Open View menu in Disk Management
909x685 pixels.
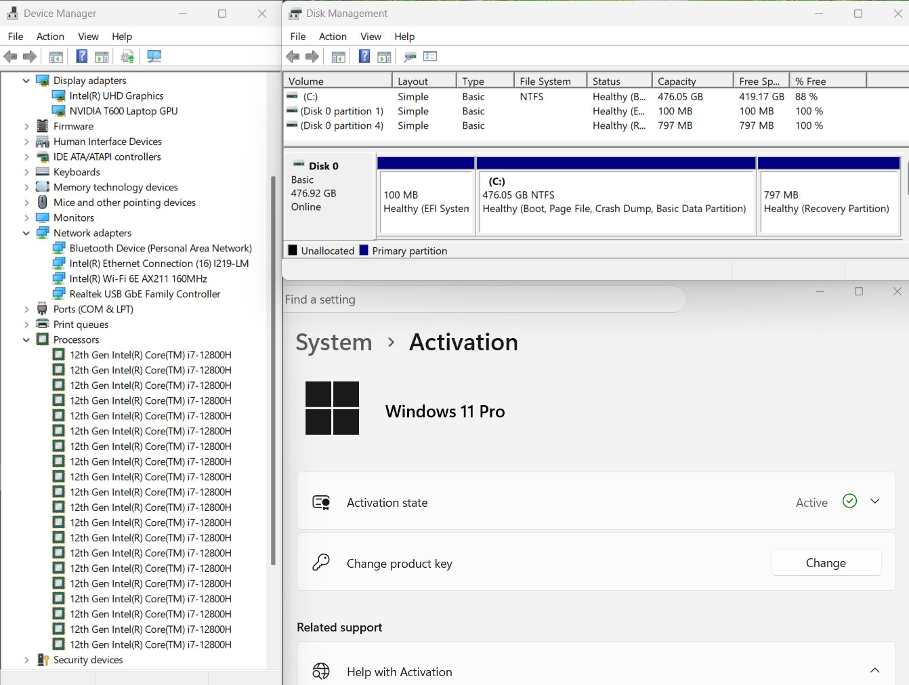pos(371,37)
